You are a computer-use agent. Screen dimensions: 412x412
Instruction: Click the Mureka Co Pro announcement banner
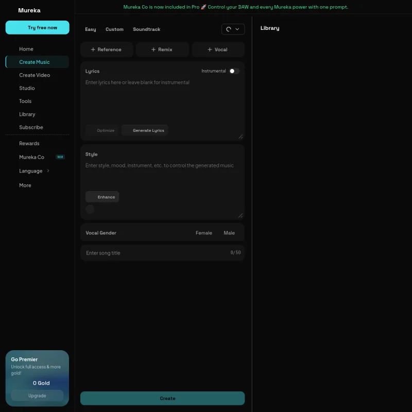pos(236,7)
